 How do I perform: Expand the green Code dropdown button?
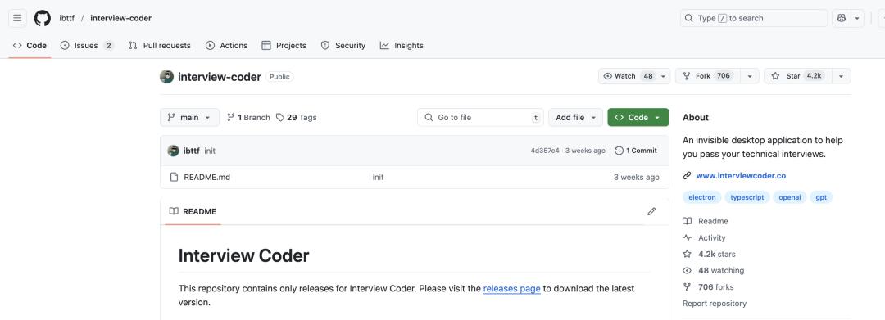(638, 117)
